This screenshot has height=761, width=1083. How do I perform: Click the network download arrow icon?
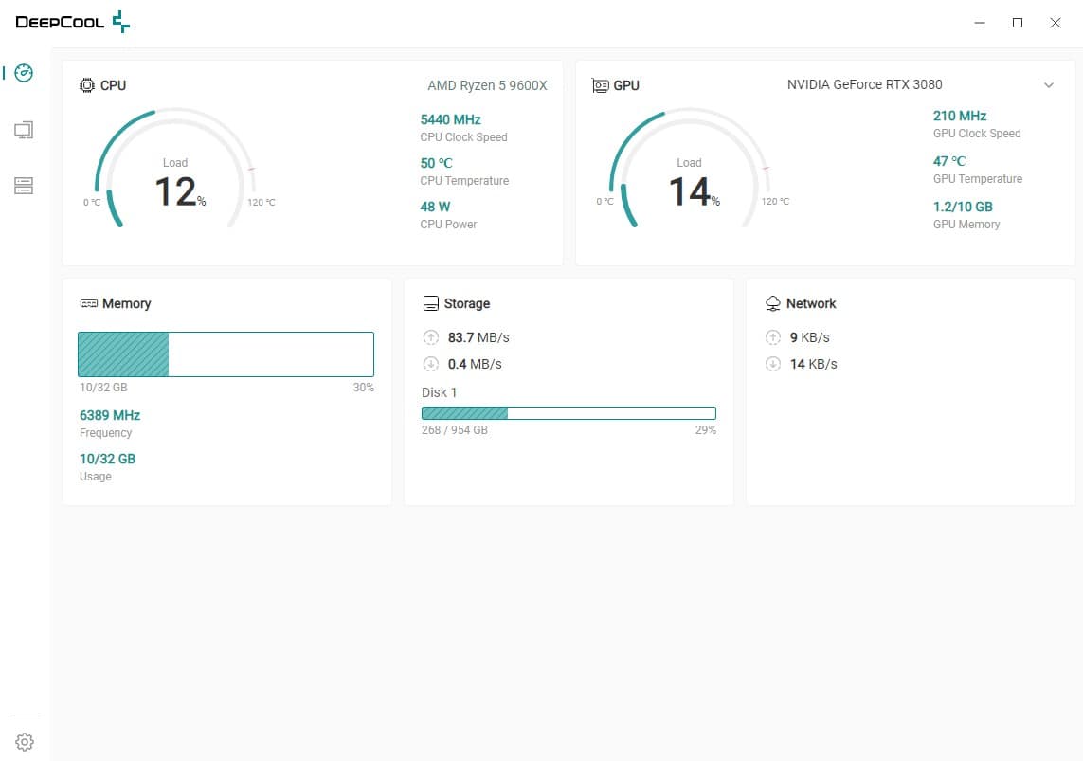click(x=772, y=364)
